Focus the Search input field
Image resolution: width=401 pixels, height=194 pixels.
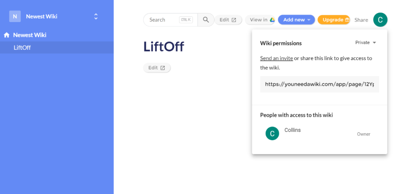[163, 20]
